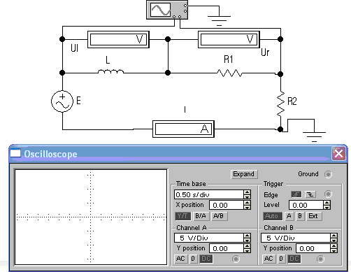Choose falling edge trigger icon
The image size is (351, 272).
pos(310,194)
